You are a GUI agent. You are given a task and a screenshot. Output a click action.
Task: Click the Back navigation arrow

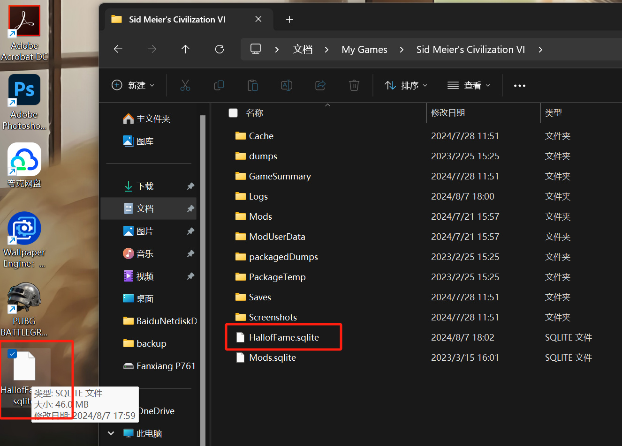[118, 49]
